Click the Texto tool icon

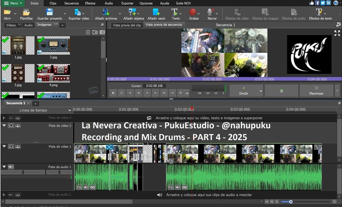point(174,12)
